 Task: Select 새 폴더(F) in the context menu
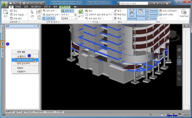21,56
